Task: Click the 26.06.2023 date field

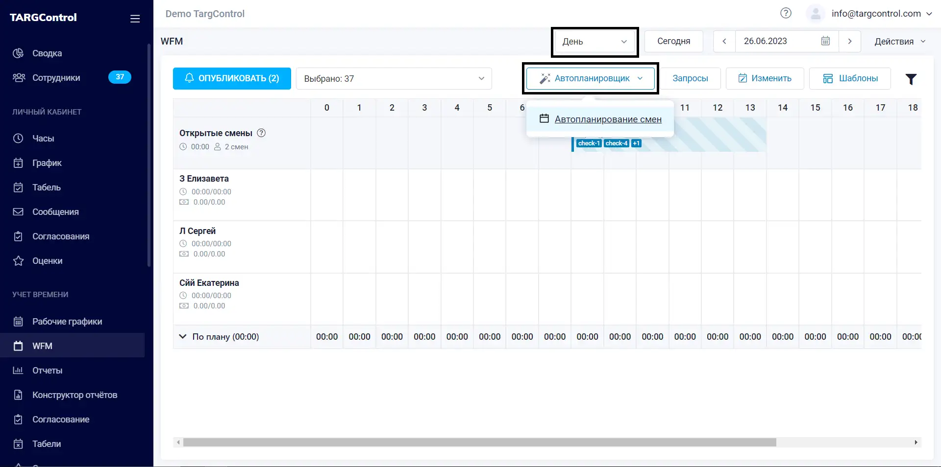Action: pos(787,41)
